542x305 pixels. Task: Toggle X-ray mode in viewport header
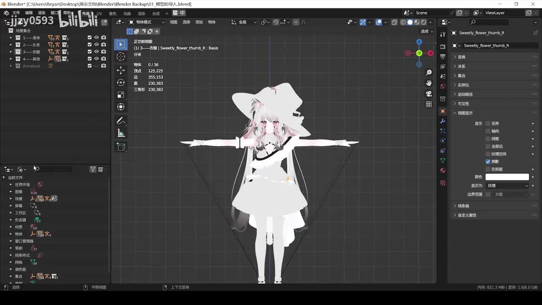tap(394, 22)
